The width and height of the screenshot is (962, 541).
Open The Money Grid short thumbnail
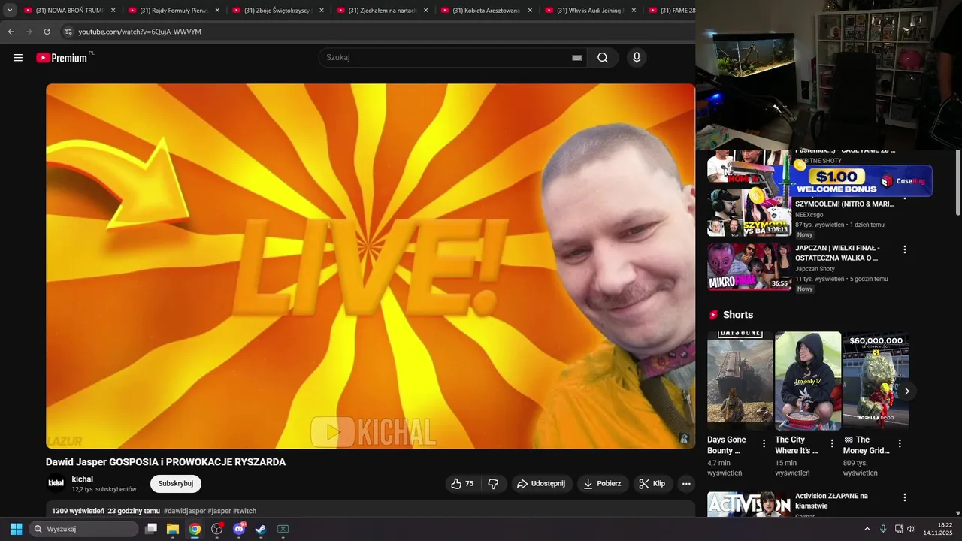pos(876,381)
